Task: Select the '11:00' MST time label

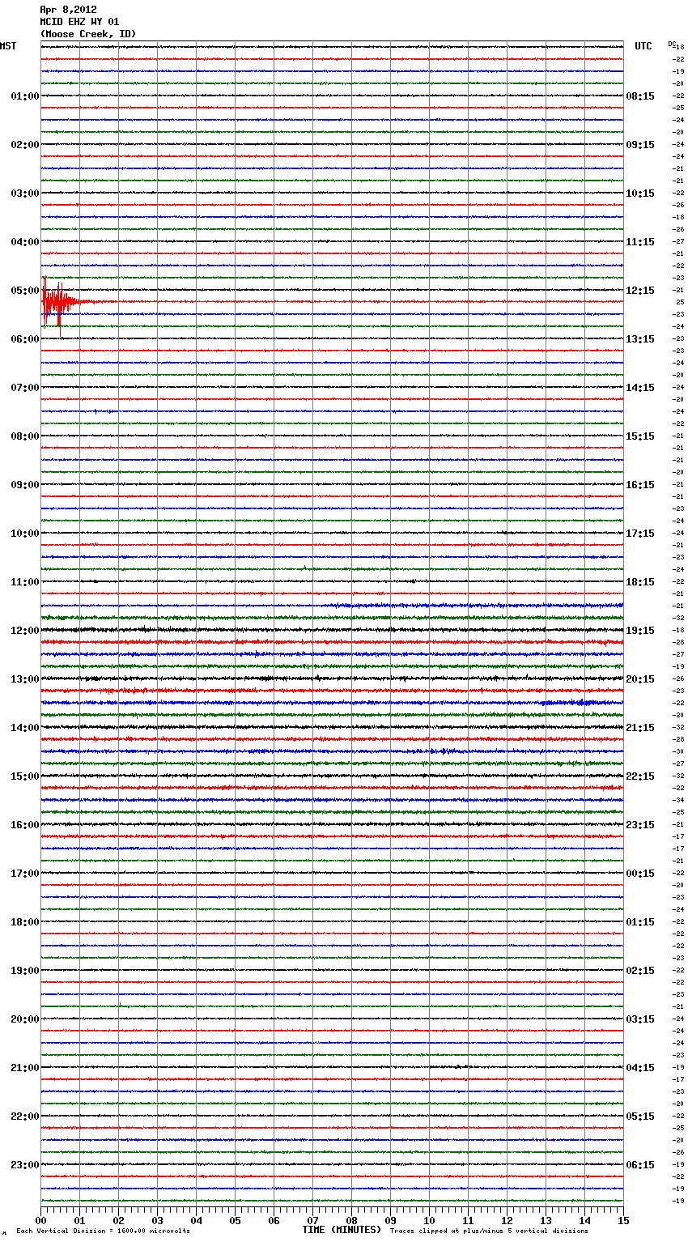Action: click(25, 582)
